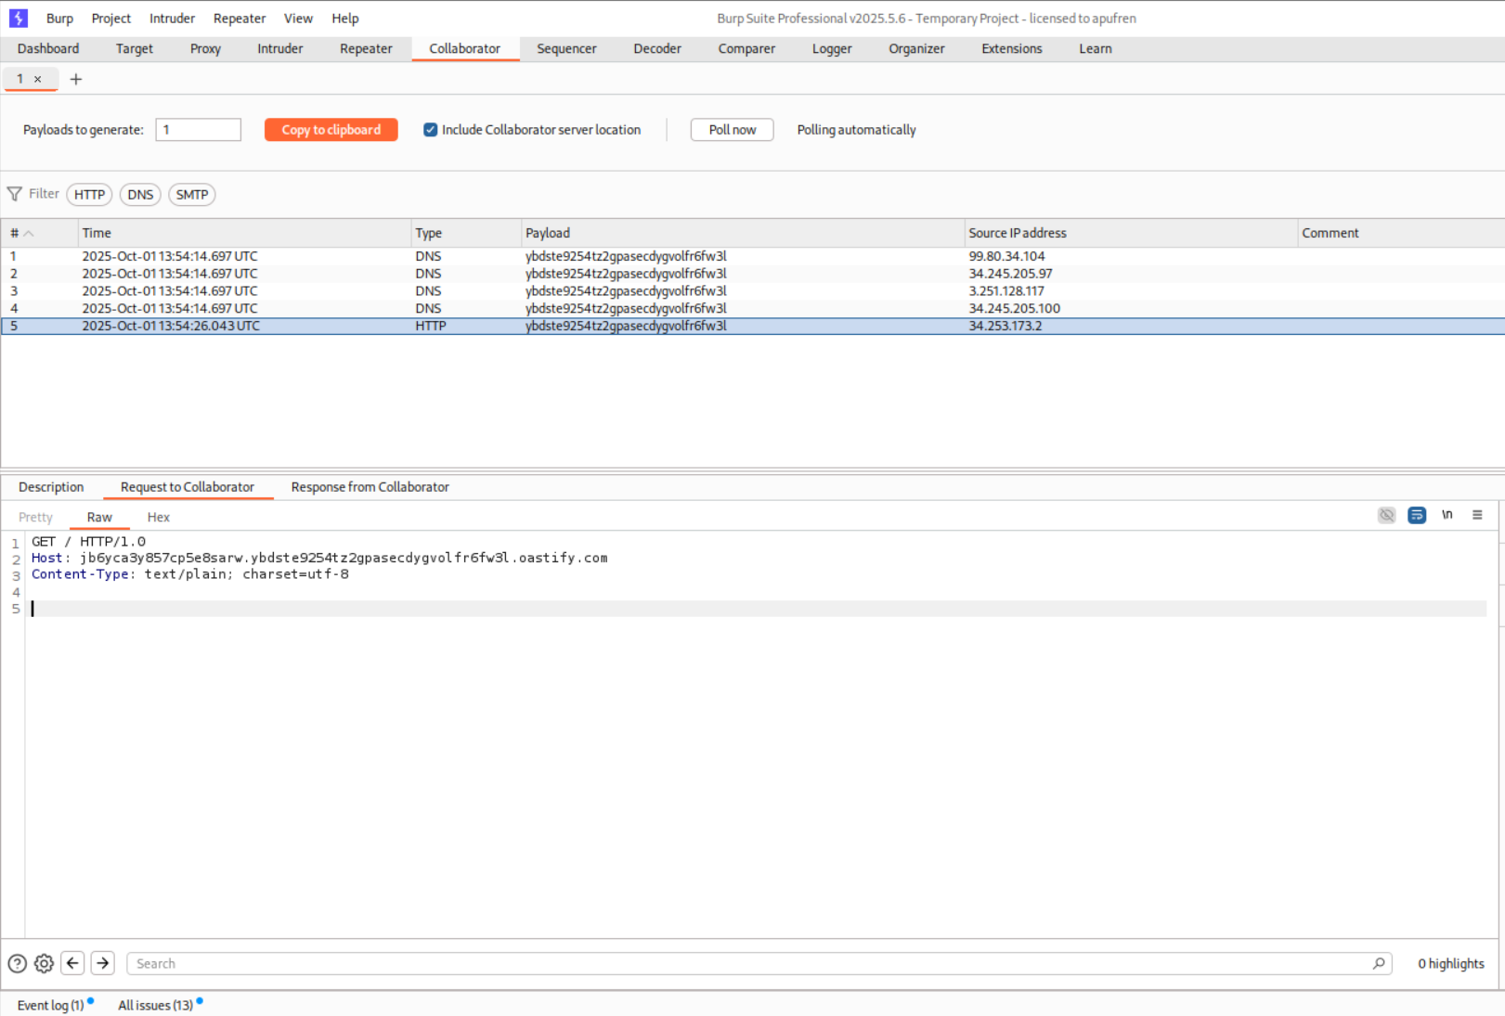Toggle the DNS filter pill
The height and width of the screenshot is (1016, 1505).
pyautogui.click(x=140, y=194)
